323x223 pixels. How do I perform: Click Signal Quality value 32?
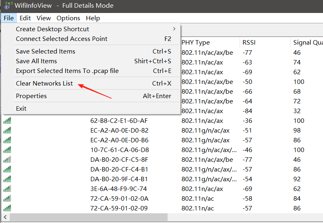coord(297,111)
